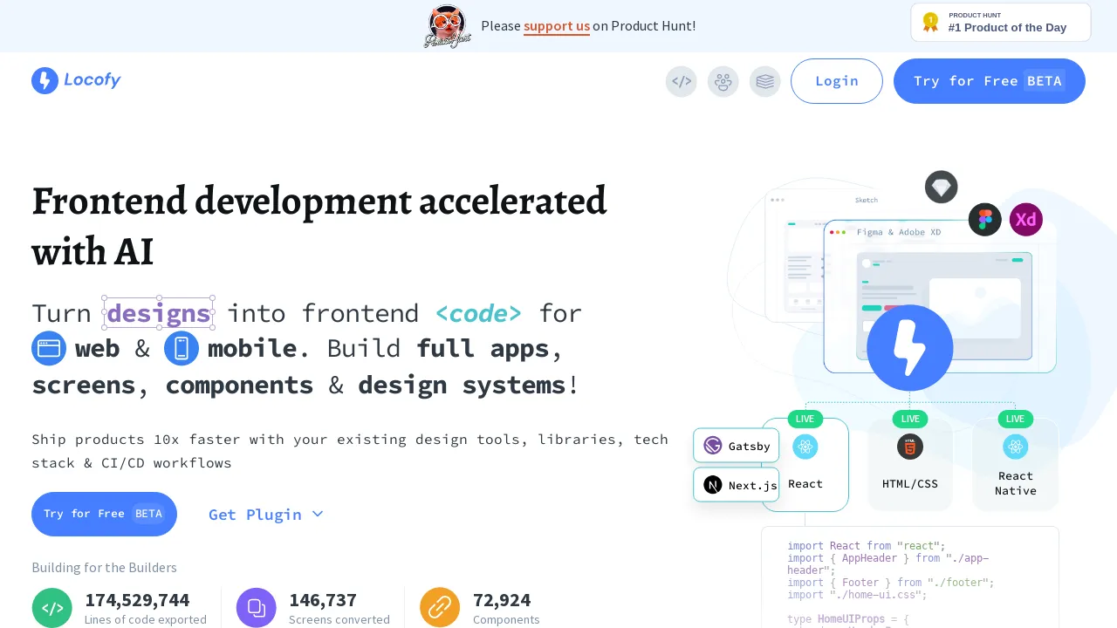This screenshot has width=1117, height=628.
Task: Click the highlighted 'designs' word
Action: pos(159,313)
